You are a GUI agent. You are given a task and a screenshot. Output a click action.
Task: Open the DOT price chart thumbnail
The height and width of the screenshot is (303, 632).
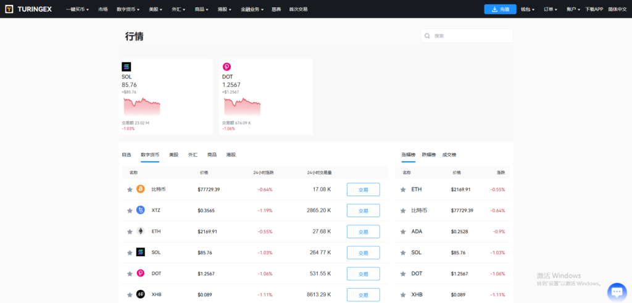point(242,106)
